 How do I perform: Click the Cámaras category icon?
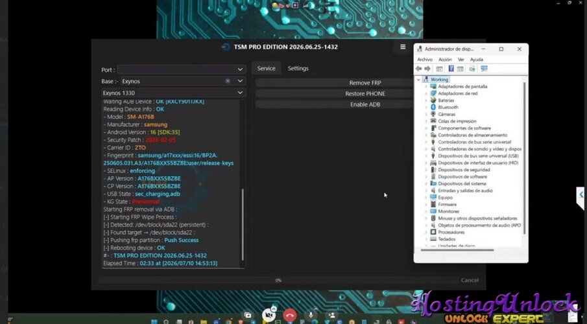[x=433, y=114]
